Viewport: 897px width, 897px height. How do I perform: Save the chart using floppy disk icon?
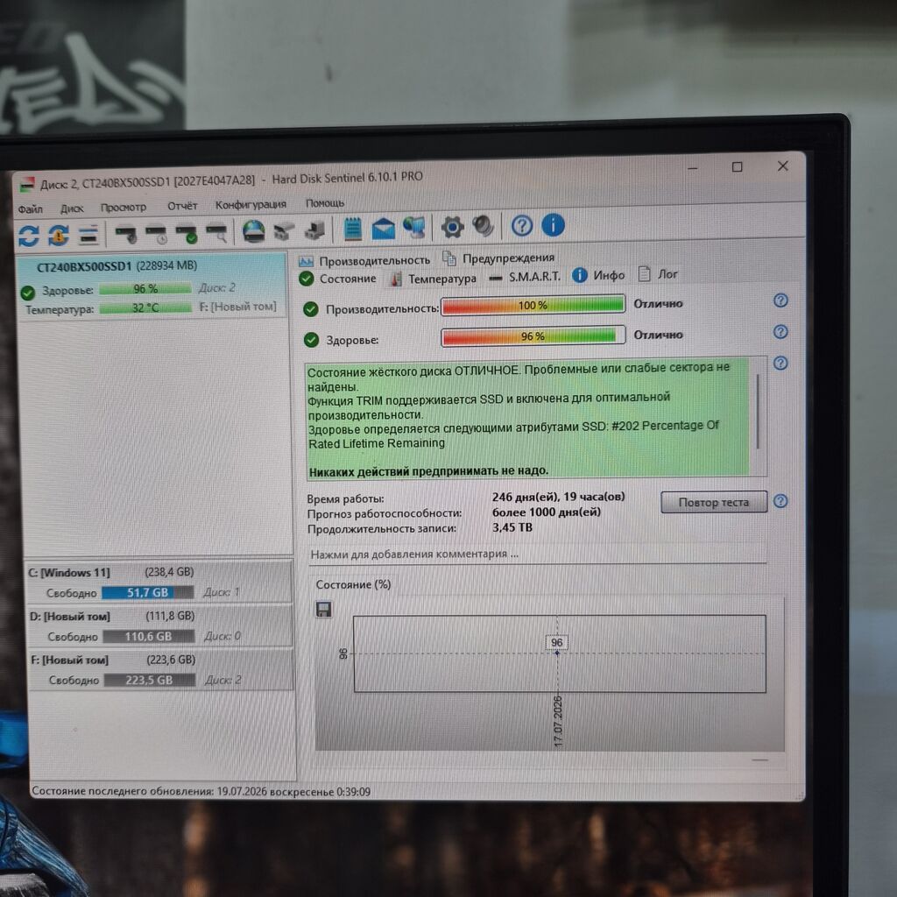(x=324, y=610)
